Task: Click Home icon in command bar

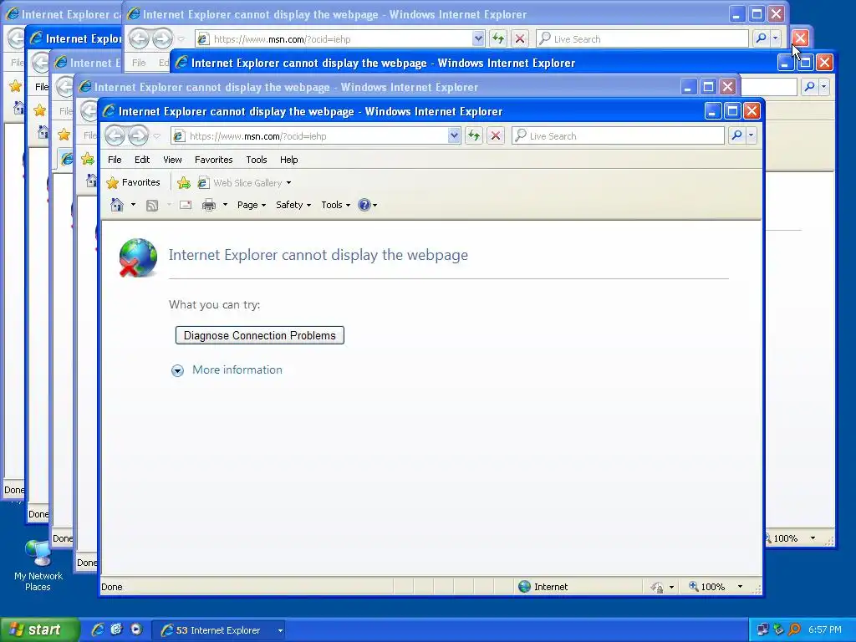Action: tap(117, 205)
